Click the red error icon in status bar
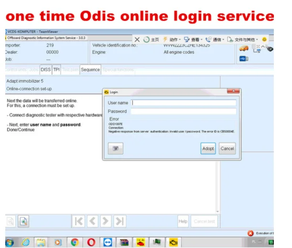 pyautogui.click(x=250, y=233)
